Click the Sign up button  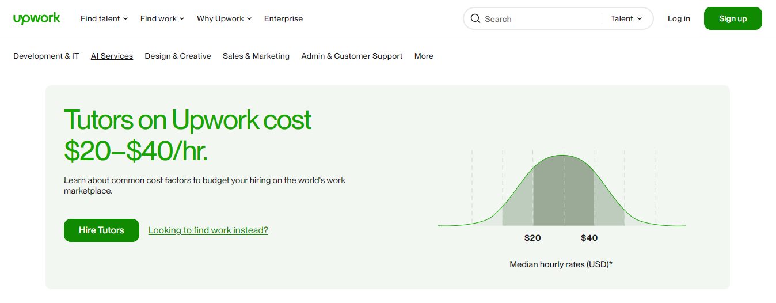pyautogui.click(x=733, y=18)
